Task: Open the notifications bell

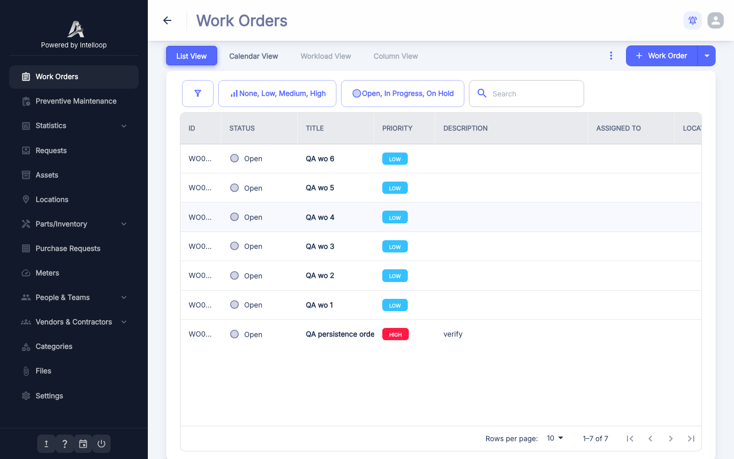Action: [x=693, y=20]
